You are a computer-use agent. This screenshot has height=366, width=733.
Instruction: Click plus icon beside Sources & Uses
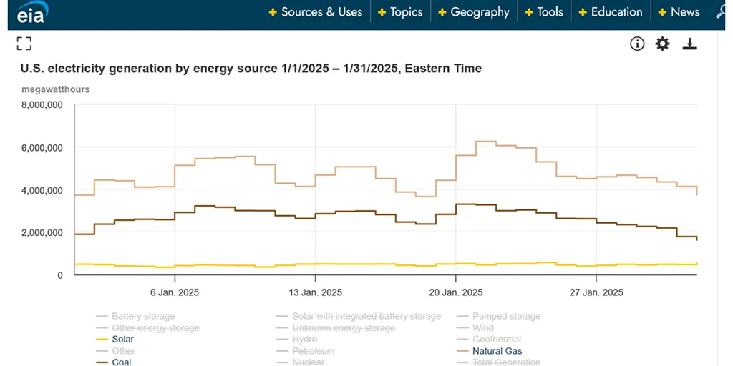pyautogui.click(x=273, y=12)
